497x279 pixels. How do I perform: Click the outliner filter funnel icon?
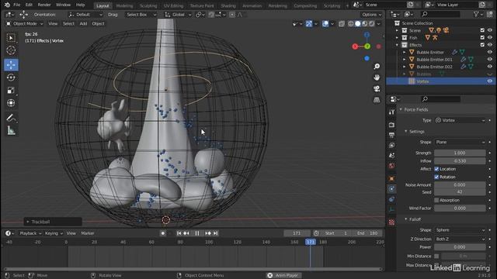(476, 14)
